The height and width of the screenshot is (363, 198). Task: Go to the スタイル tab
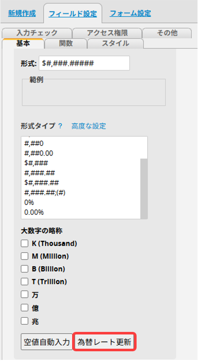click(115, 43)
